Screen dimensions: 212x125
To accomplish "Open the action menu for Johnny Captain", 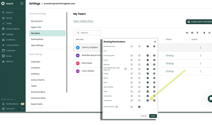I will [200, 48].
